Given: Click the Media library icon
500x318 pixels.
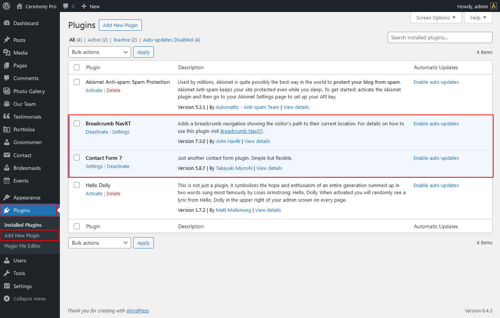Looking at the screenshot, I should tap(7, 53).
